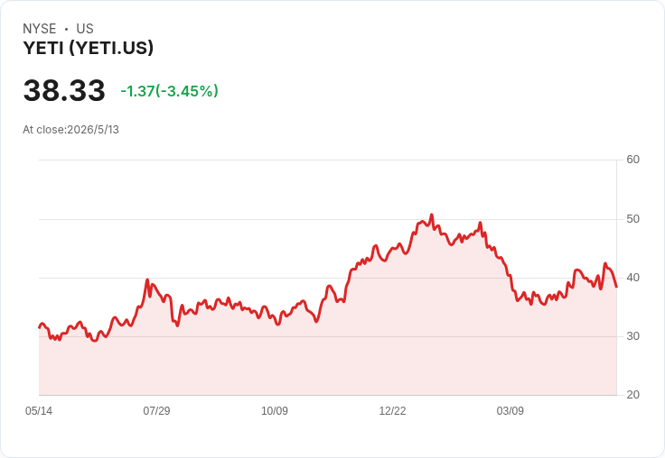Click the 07/29 date axis label
This screenshot has width=665, height=458.
[x=156, y=410]
